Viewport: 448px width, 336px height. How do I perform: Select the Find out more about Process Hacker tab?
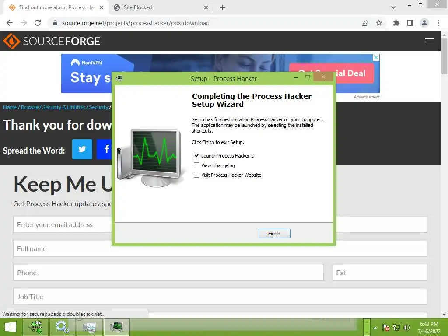(56, 7)
